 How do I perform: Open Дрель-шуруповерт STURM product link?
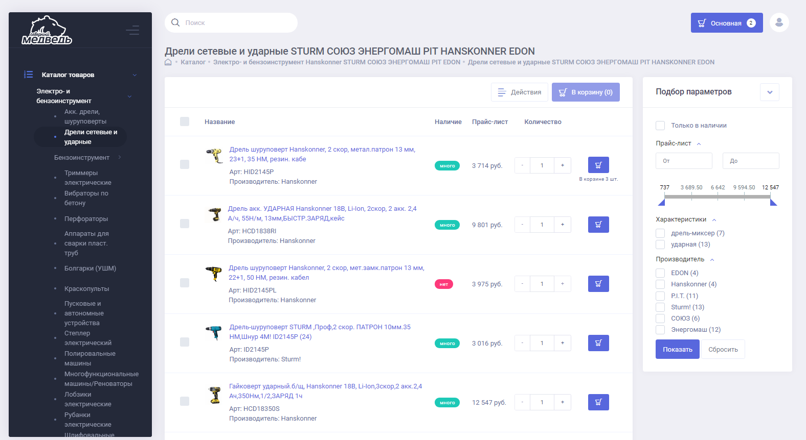pyautogui.click(x=320, y=332)
